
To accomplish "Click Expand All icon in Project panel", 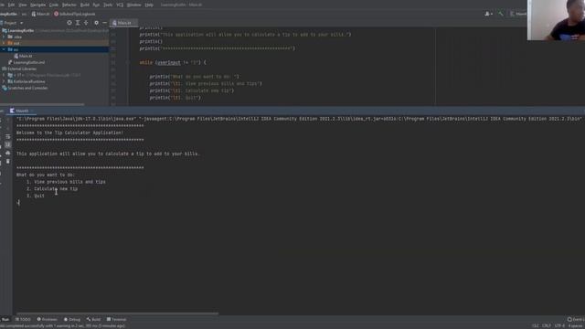I will pos(78,23).
